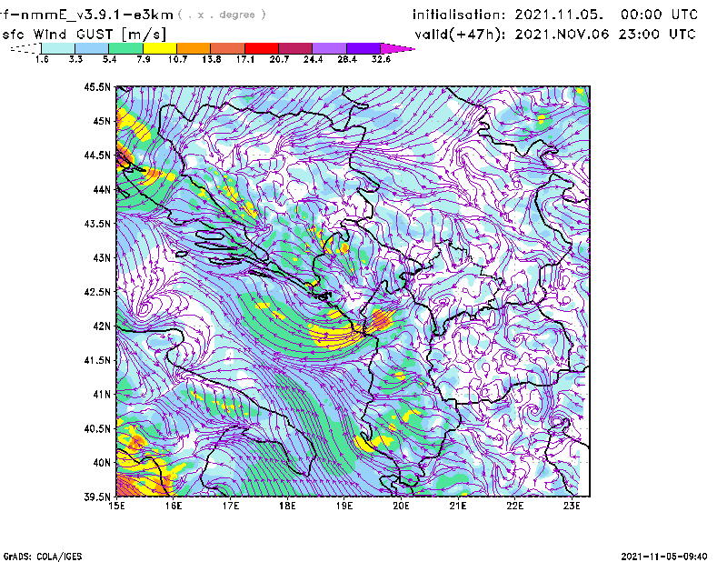This screenshot has height=562, width=727.
Task: Click the 22E longitude label
Action: (x=515, y=506)
